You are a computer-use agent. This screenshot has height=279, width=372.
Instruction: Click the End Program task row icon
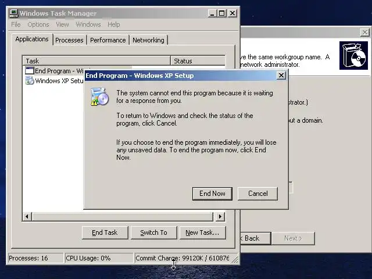pos(30,71)
